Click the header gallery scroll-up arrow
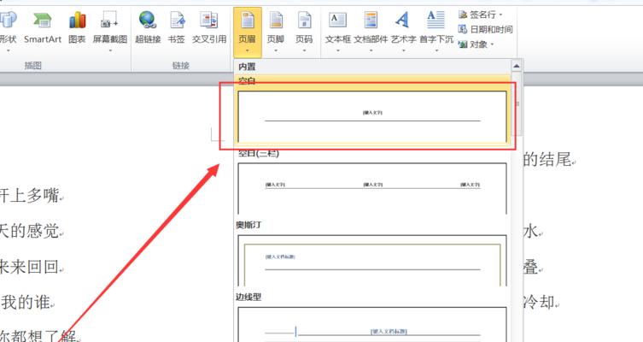This screenshot has width=643, height=342. (517, 66)
